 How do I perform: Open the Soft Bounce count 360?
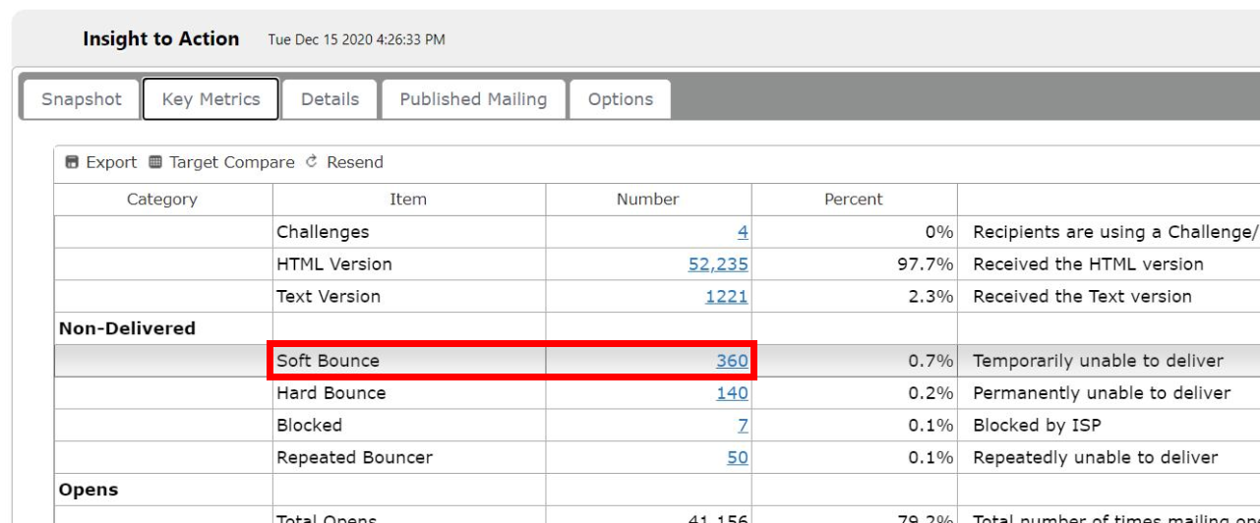pos(732,361)
